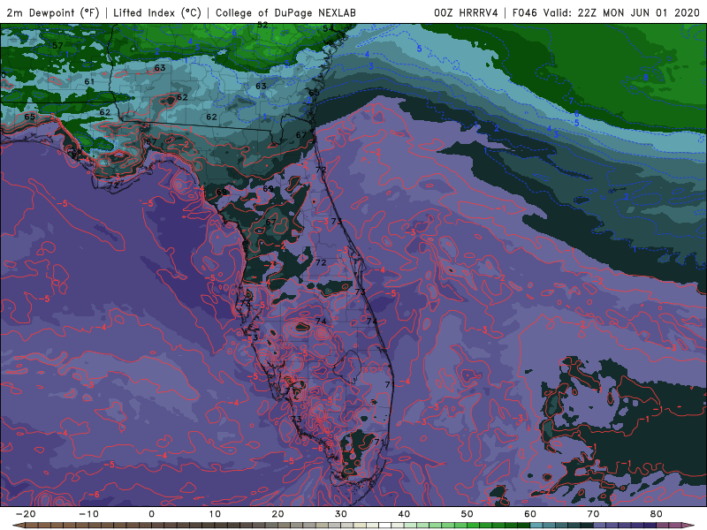707x530 pixels.
Task: Click the "80" color scale label
Action: [x=657, y=514]
